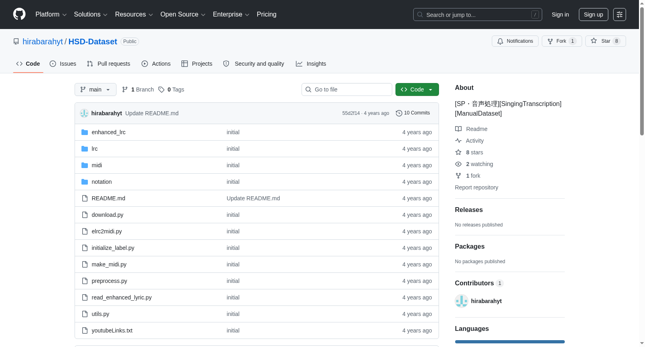Open the midi folder icon
The image size is (645, 347).
click(85, 165)
